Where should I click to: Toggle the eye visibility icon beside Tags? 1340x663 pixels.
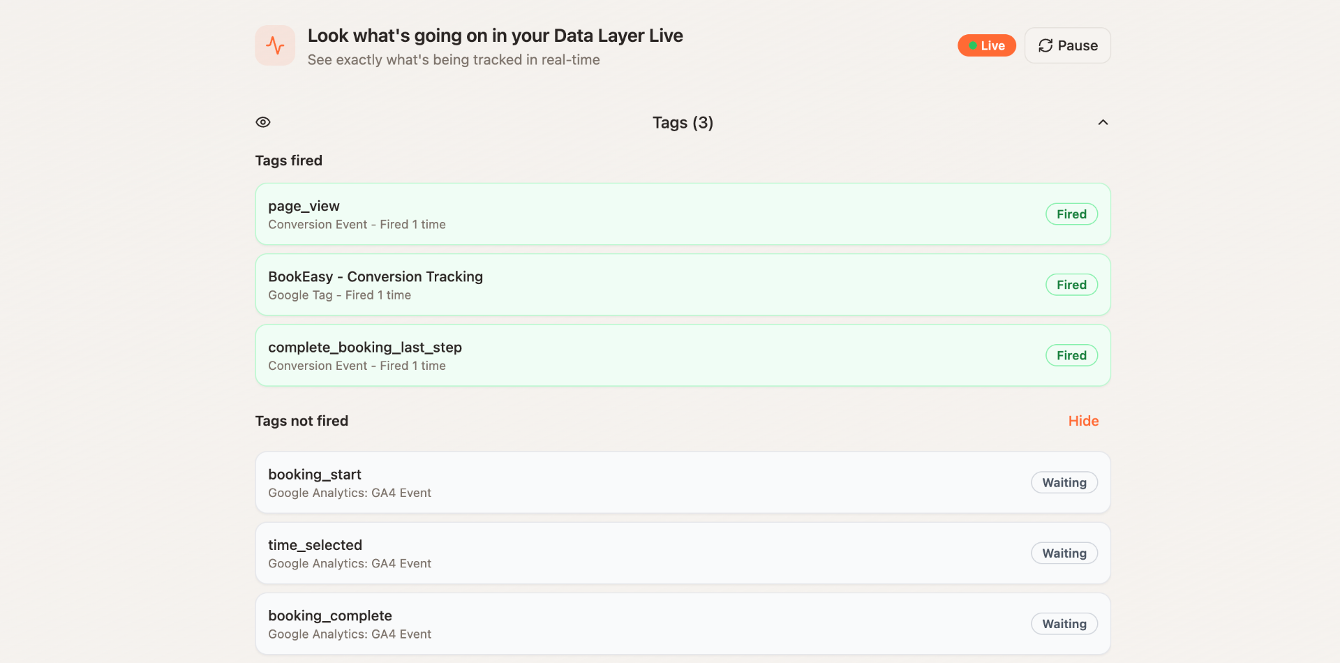tap(263, 122)
